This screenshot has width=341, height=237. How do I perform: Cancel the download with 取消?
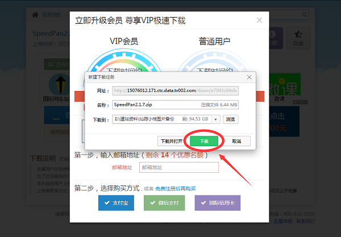[x=236, y=141]
